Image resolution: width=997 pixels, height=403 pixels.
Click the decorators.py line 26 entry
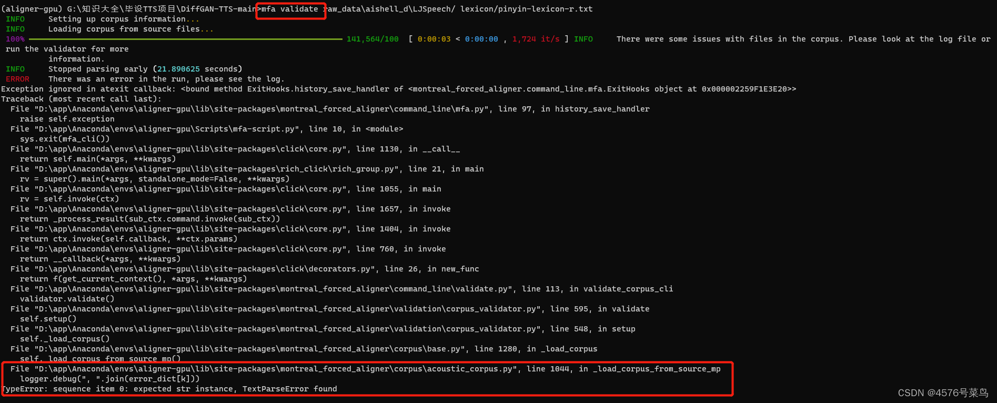click(245, 269)
